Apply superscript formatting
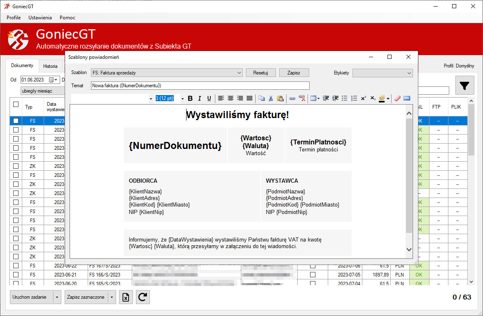This screenshot has height=316, width=483. tap(364, 98)
